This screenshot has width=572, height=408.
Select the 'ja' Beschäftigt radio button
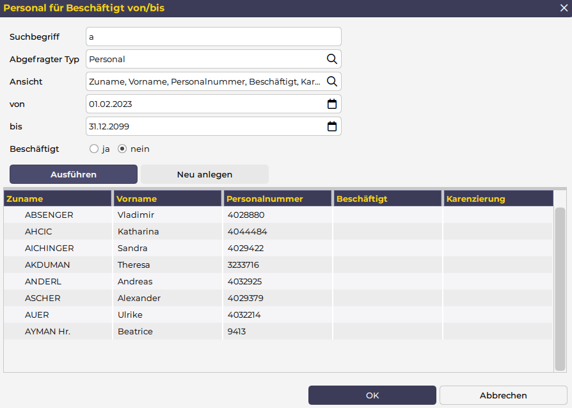pyautogui.click(x=94, y=149)
